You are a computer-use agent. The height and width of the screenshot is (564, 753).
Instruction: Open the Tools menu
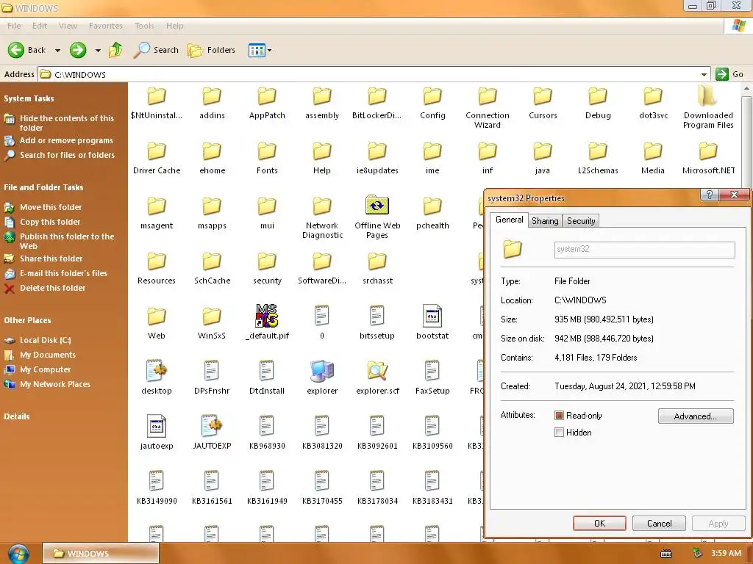click(x=144, y=26)
